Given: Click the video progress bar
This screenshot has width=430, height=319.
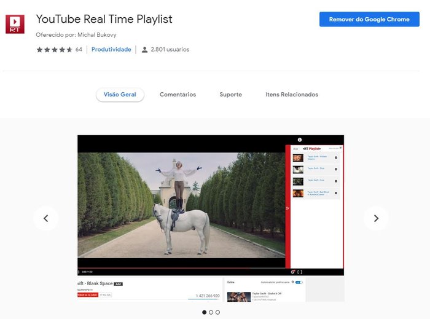Looking at the screenshot, I should click(181, 268).
